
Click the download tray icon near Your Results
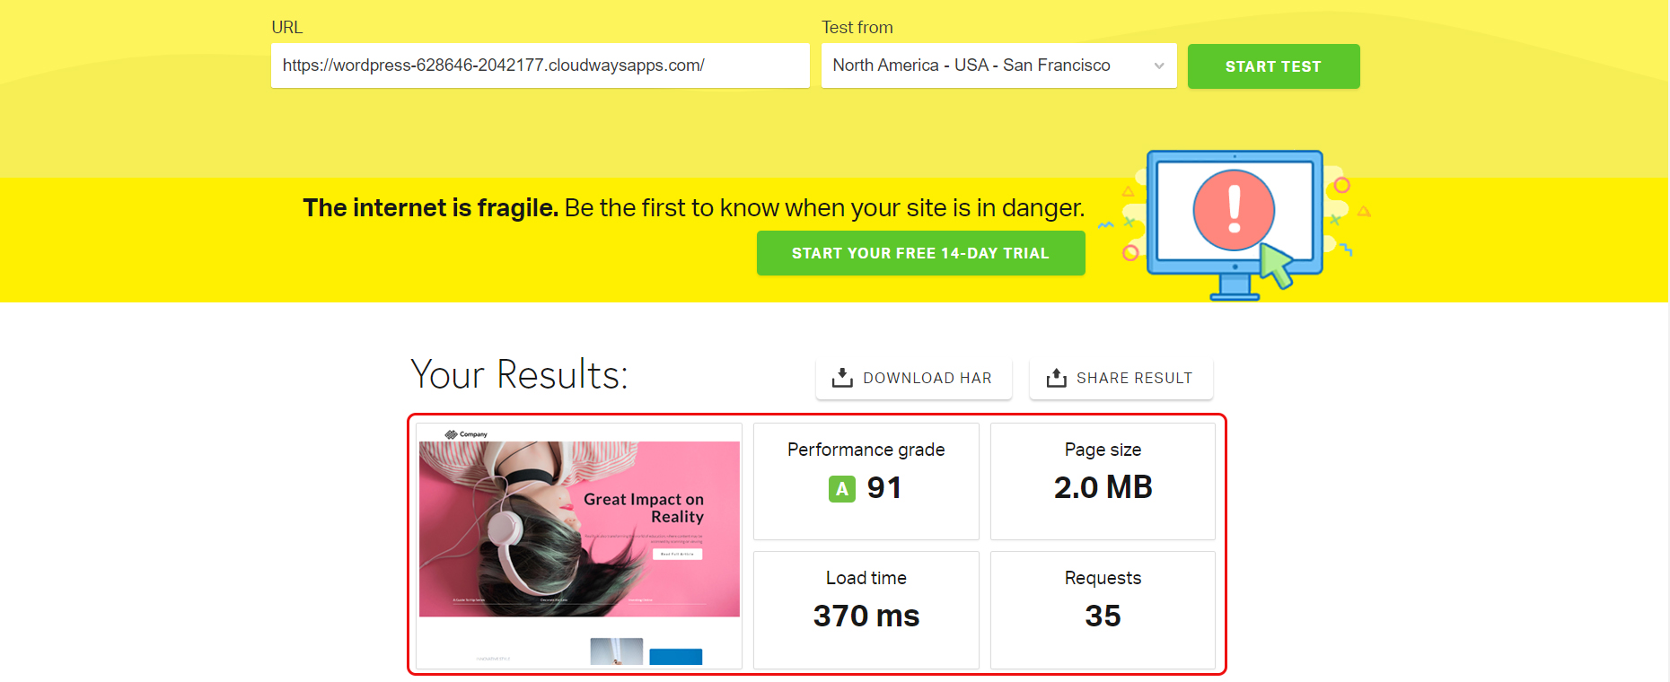tap(842, 377)
